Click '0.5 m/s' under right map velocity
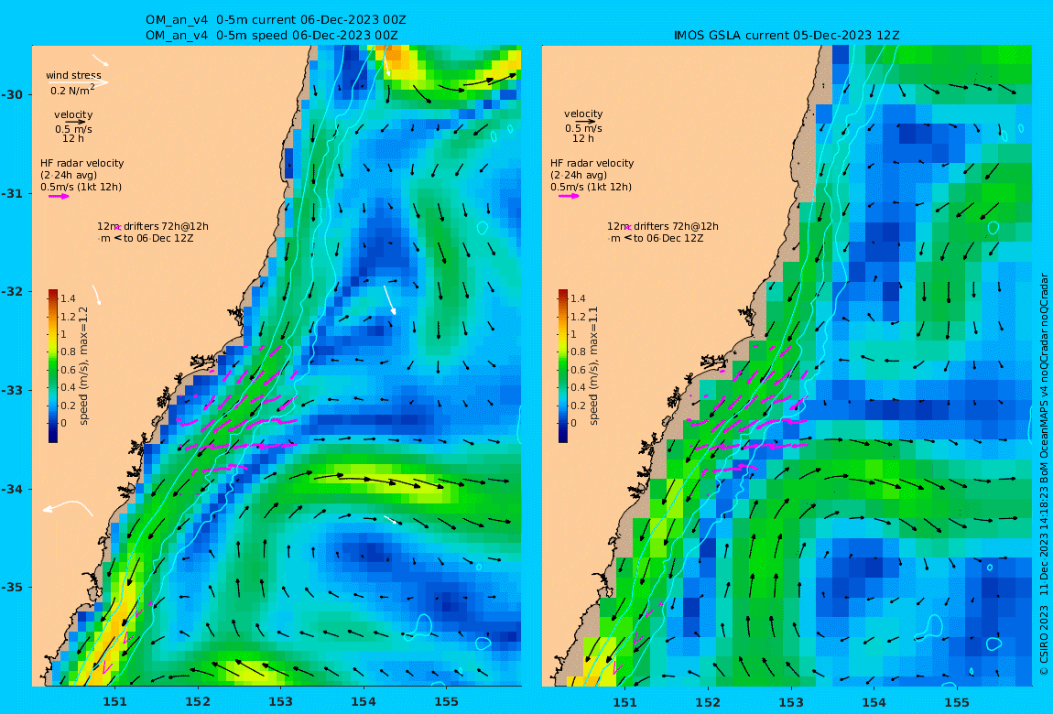This screenshot has height=714, width=1053. point(583,128)
